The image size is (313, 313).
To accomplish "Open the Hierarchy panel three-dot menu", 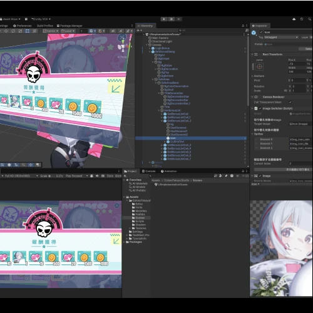I will [x=247, y=26].
